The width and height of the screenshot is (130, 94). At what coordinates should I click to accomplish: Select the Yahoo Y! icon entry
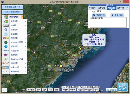click(x=6, y=55)
